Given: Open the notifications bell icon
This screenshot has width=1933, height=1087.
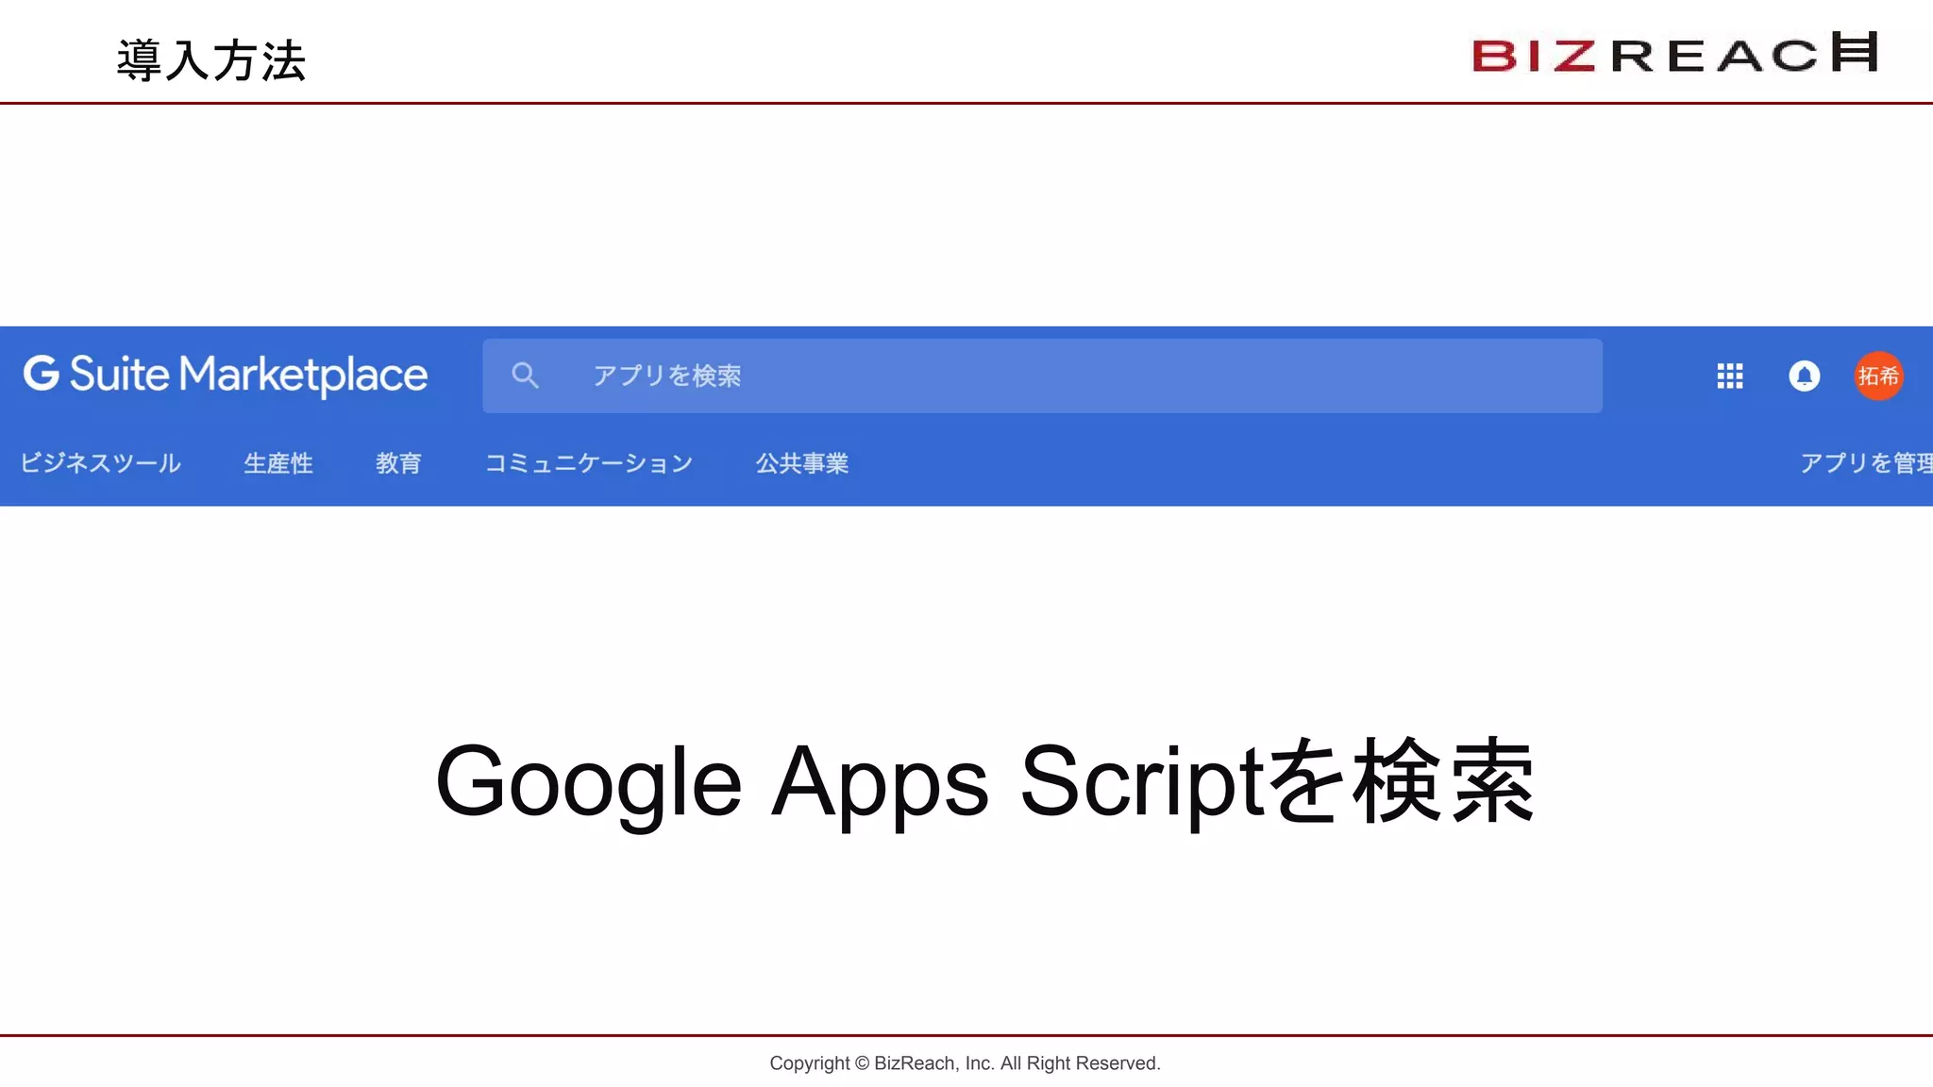Looking at the screenshot, I should click(1804, 376).
